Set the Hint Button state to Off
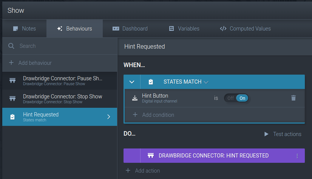Viewport: 312px width, 179px height. pyautogui.click(x=231, y=98)
